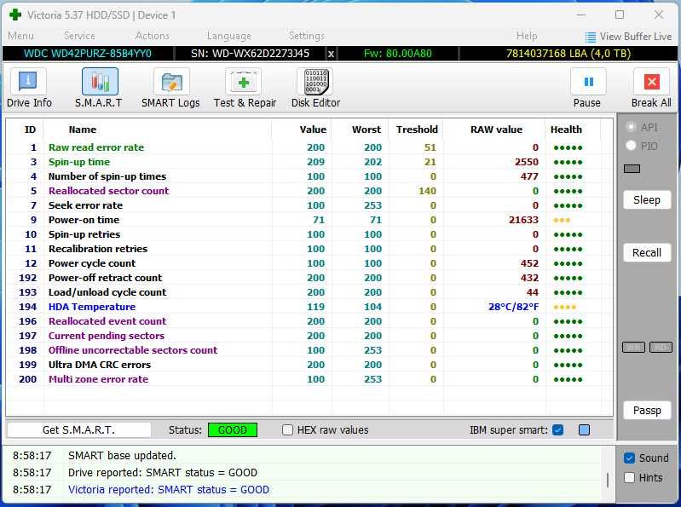Sort by the Name column header
This screenshot has height=507, width=681.
[x=82, y=130]
